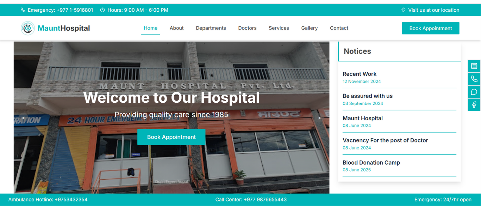Viewport: 481px width, 211px height.
Task: Open the chat bubble icon in the side bar
Action: [x=474, y=92]
